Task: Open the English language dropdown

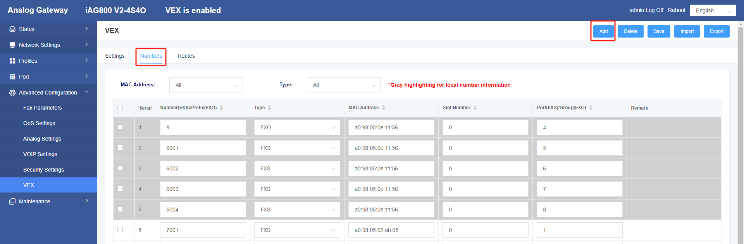Action: click(x=713, y=10)
